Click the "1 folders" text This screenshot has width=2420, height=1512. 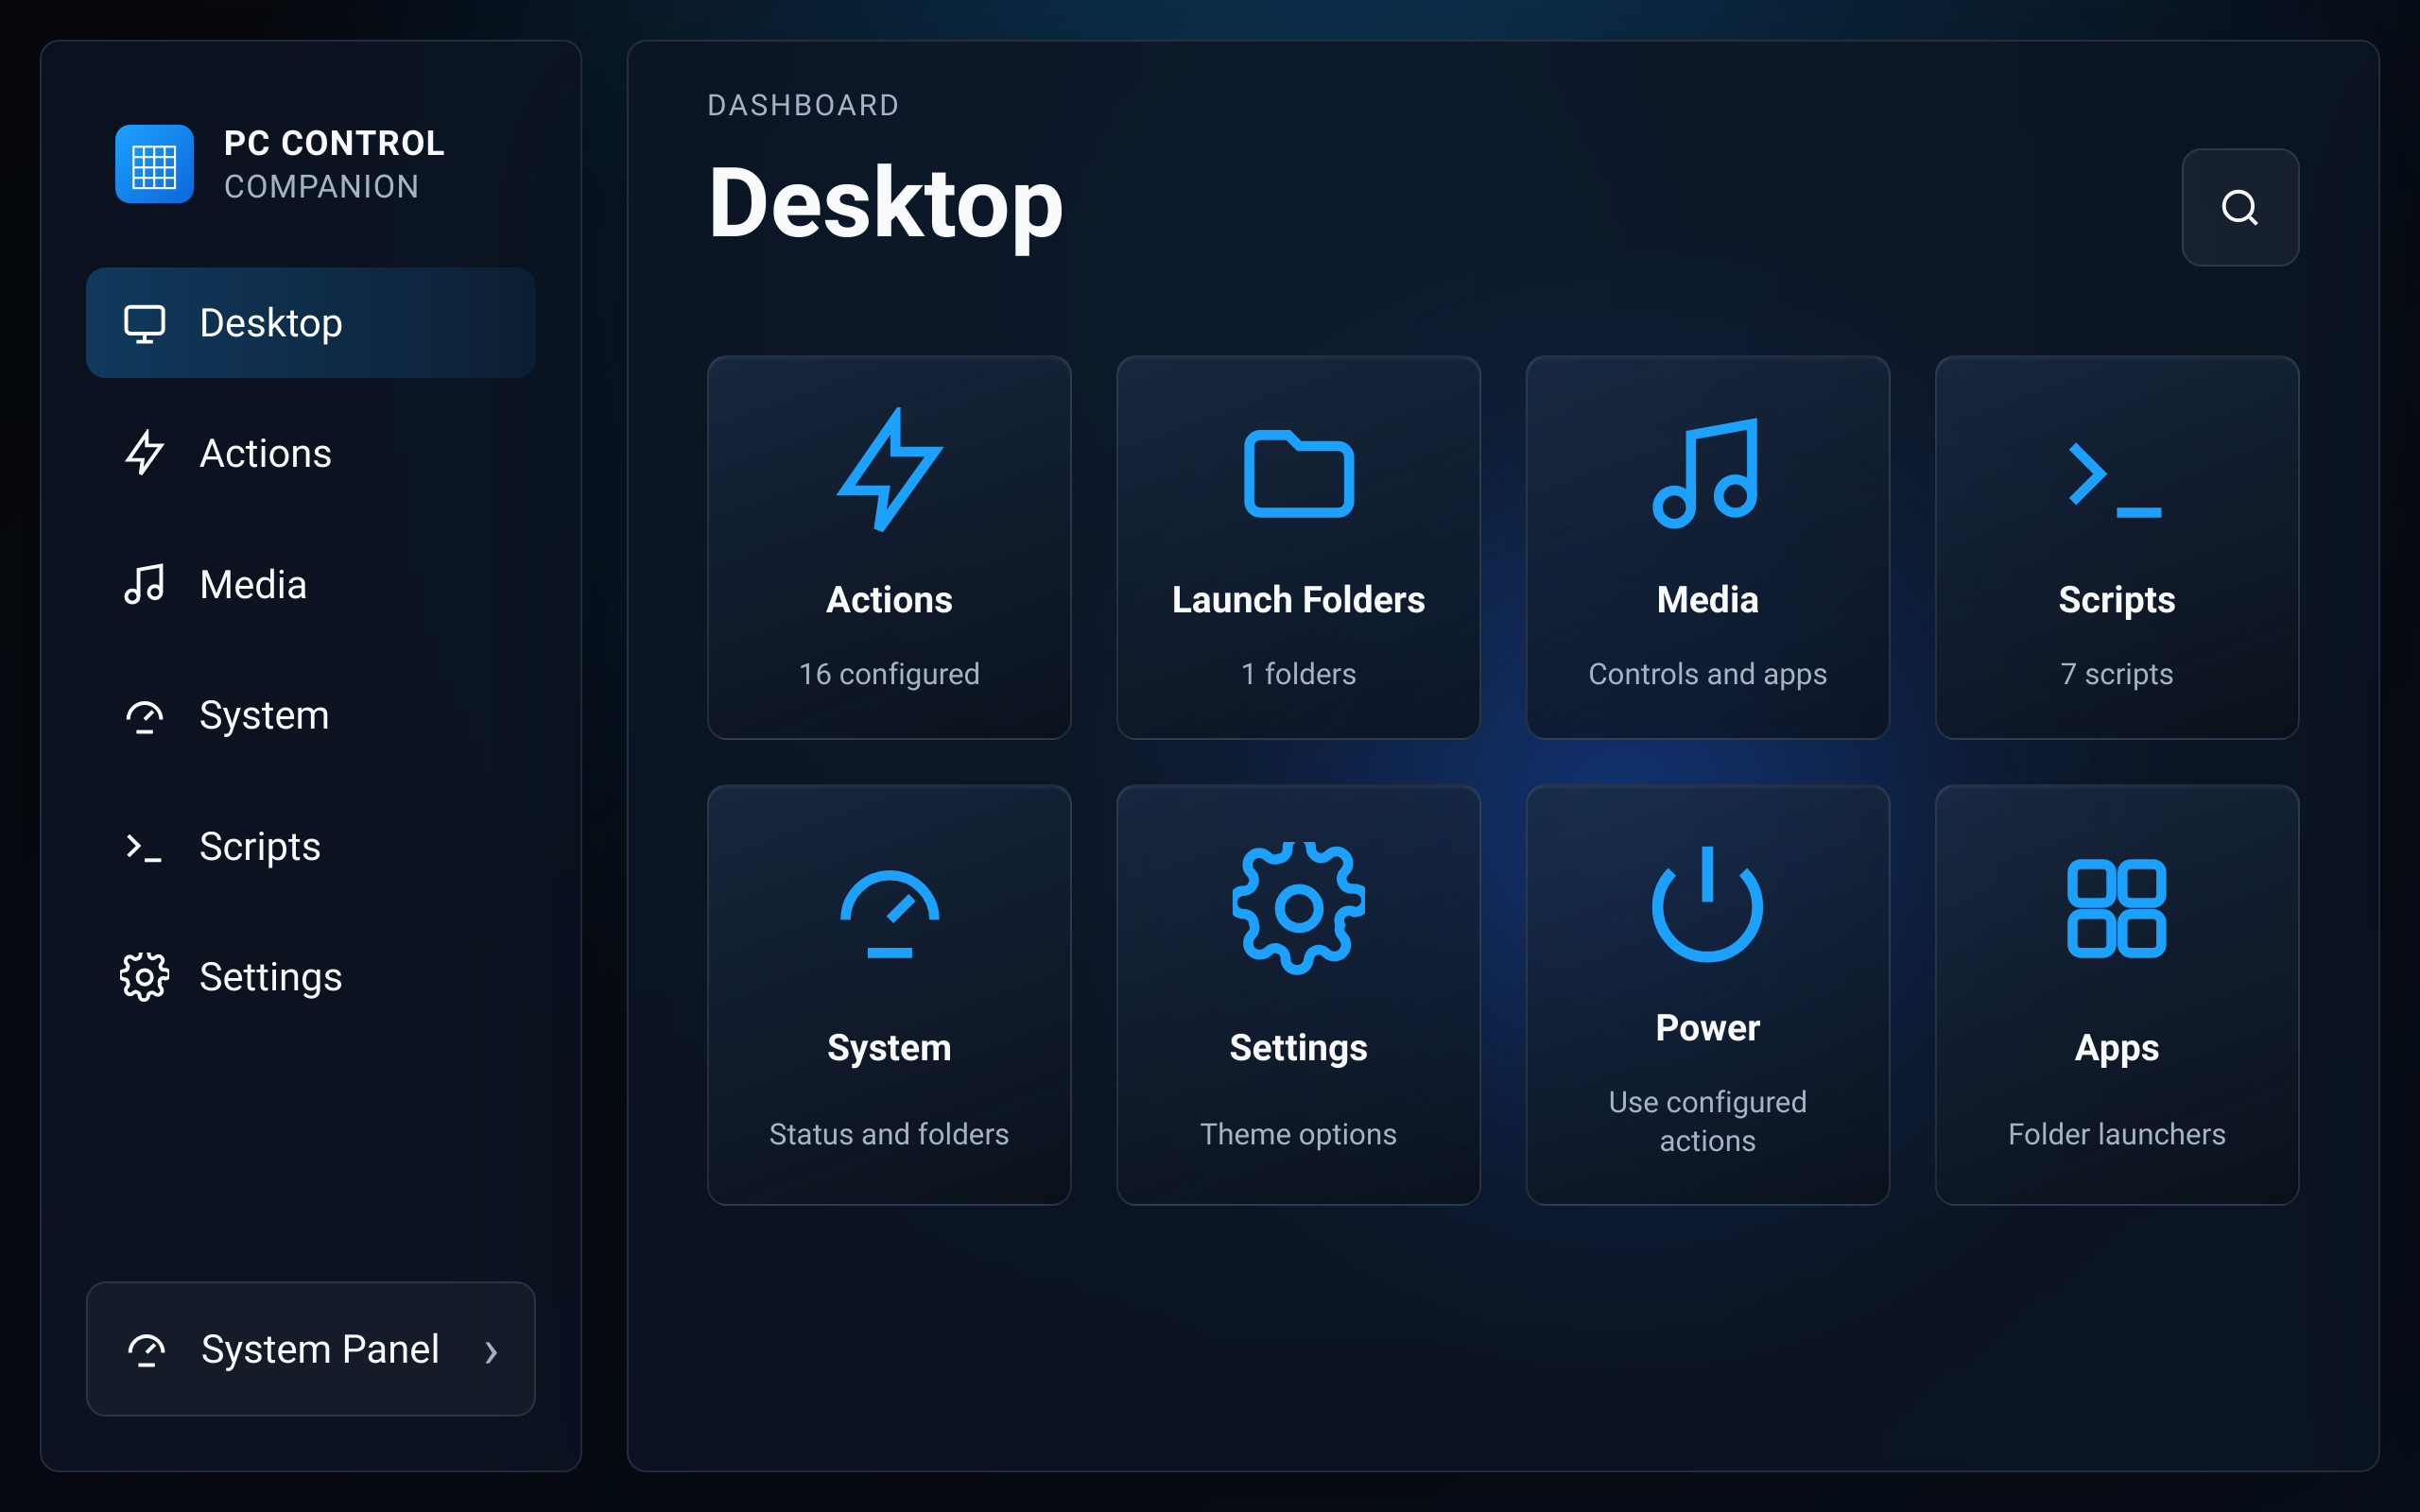coord(1298,674)
